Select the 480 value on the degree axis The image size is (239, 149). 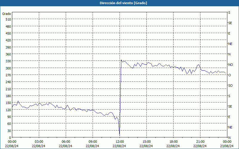8,27
